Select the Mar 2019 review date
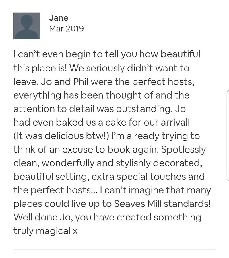This screenshot has width=229, height=258. [66, 28]
